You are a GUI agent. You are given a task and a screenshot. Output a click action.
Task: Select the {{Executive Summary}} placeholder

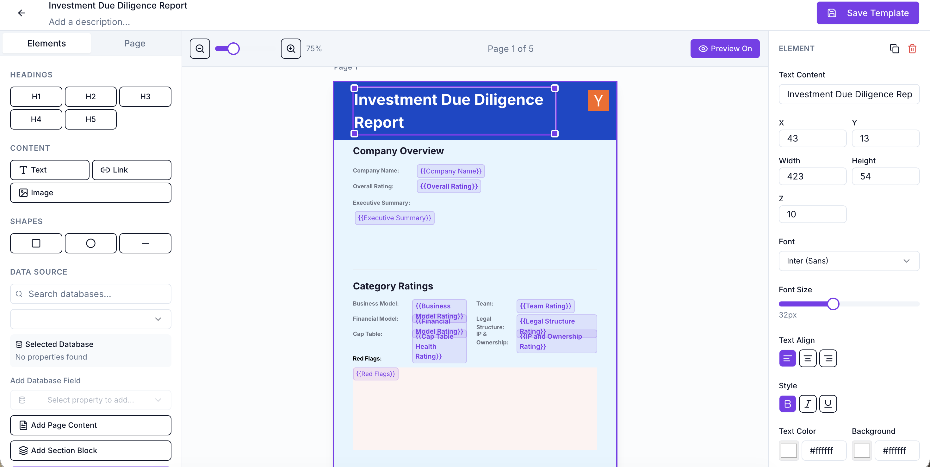(x=394, y=218)
